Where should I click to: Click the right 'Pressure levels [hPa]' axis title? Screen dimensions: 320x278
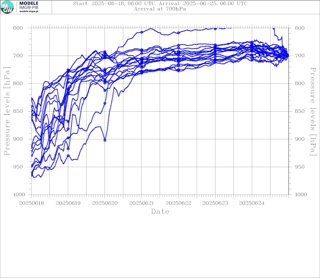tap(313, 111)
